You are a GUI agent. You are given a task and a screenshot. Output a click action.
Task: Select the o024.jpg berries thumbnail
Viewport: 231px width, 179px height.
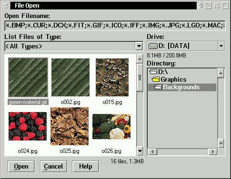tap(28, 126)
